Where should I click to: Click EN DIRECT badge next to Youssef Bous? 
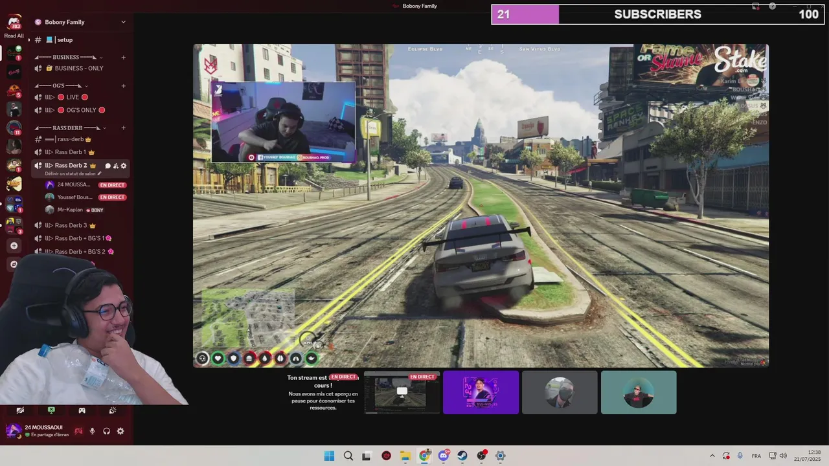112,197
